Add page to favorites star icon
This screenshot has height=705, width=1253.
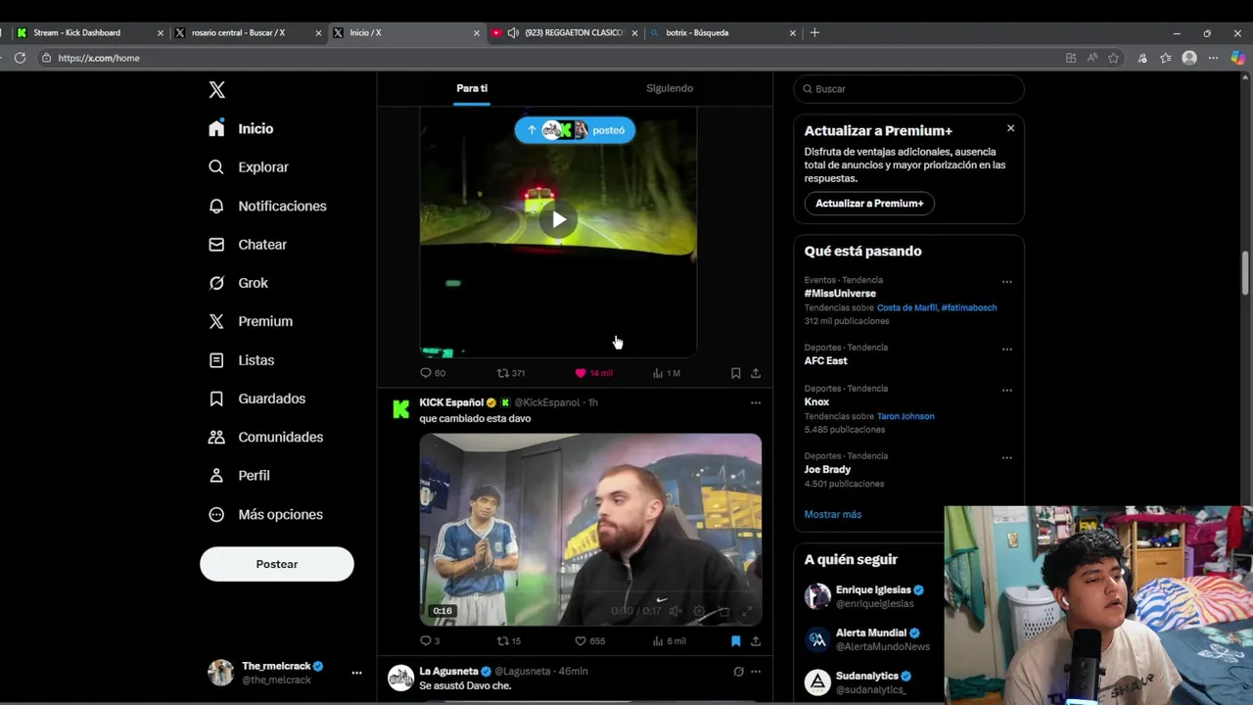(x=1113, y=58)
